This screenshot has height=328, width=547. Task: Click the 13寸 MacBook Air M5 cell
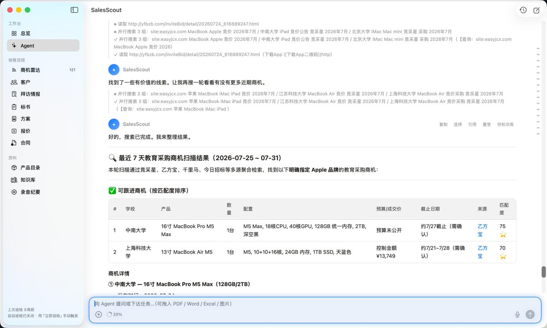pyautogui.click(x=187, y=252)
